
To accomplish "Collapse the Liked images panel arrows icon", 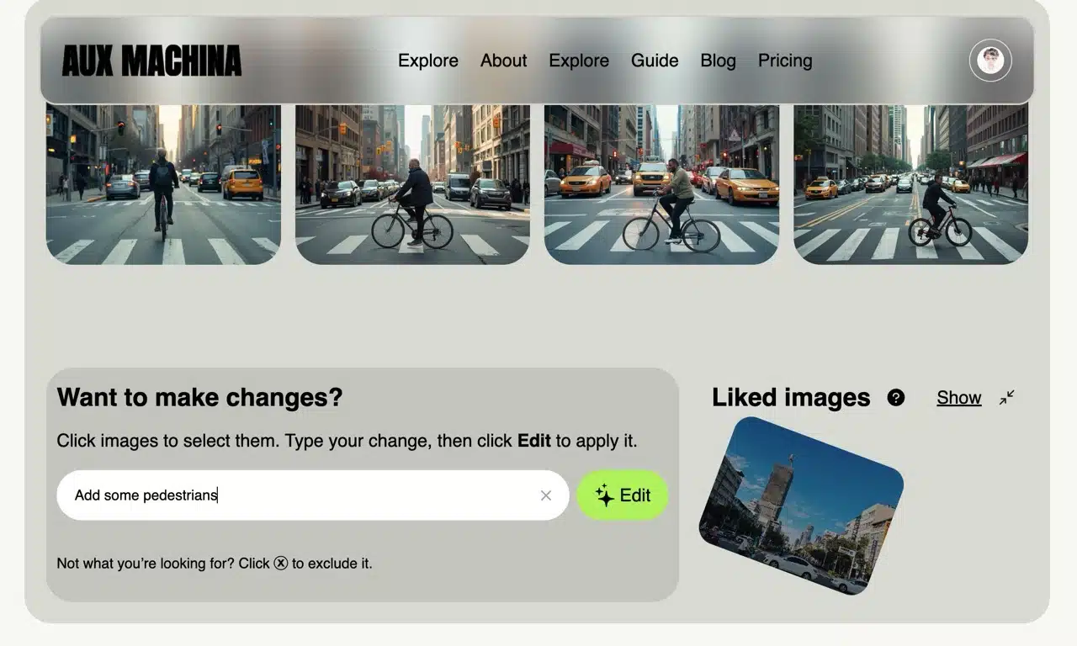I will pyautogui.click(x=1007, y=398).
